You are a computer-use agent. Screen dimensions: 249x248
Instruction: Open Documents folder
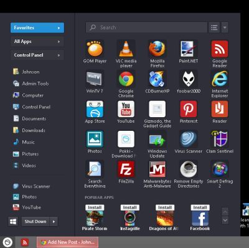(29, 118)
